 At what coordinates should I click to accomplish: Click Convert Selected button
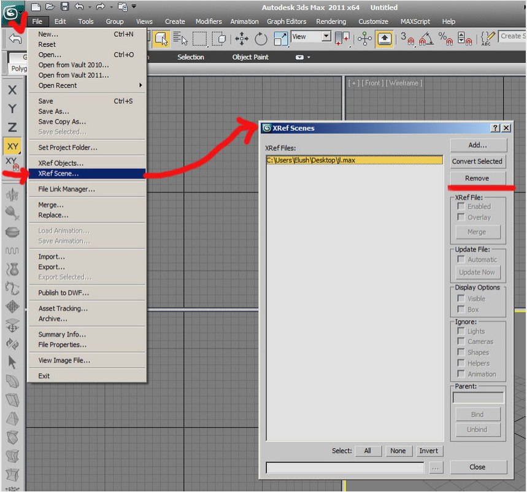point(477,161)
